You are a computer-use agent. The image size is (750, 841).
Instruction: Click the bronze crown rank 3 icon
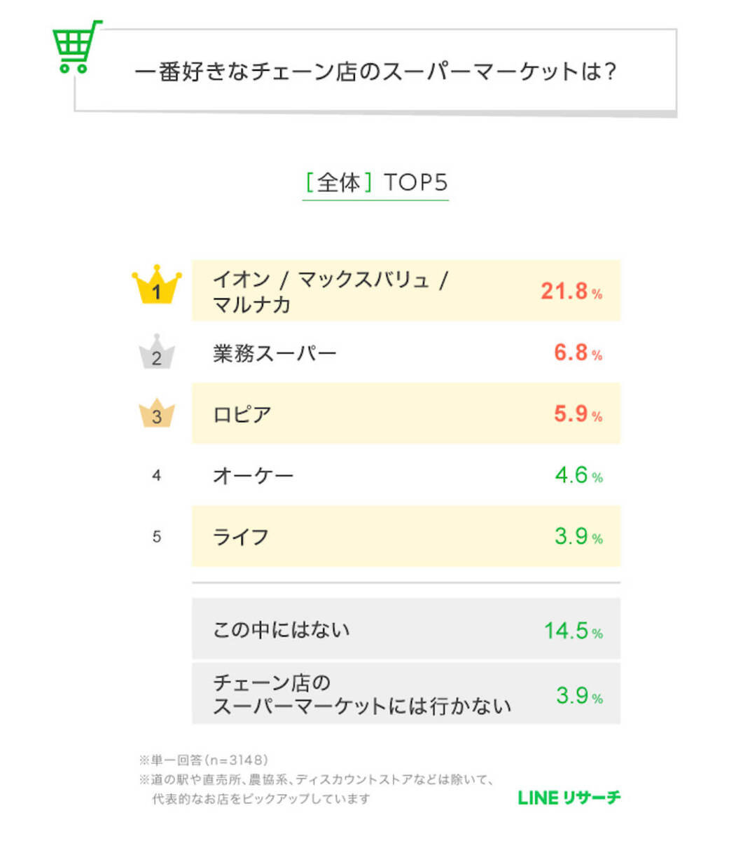tap(156, 413)
